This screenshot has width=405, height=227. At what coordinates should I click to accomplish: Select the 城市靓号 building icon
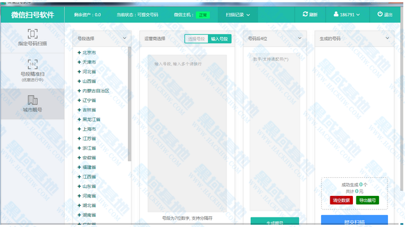click(x=32, y=100)
